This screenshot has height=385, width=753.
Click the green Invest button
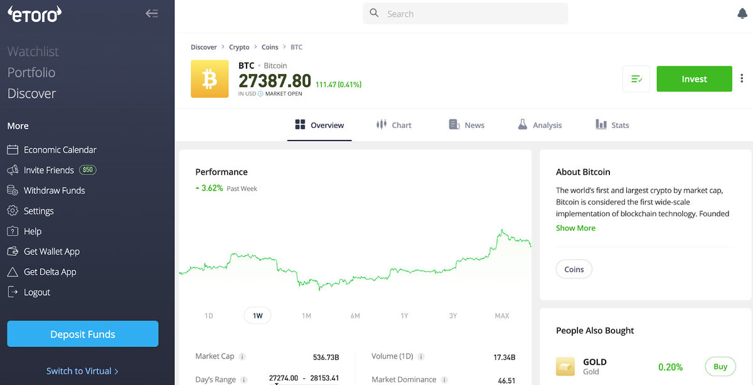694,79
